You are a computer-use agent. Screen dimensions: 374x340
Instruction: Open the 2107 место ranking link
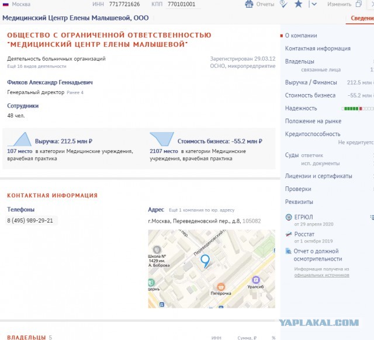(x=164, y=151)
